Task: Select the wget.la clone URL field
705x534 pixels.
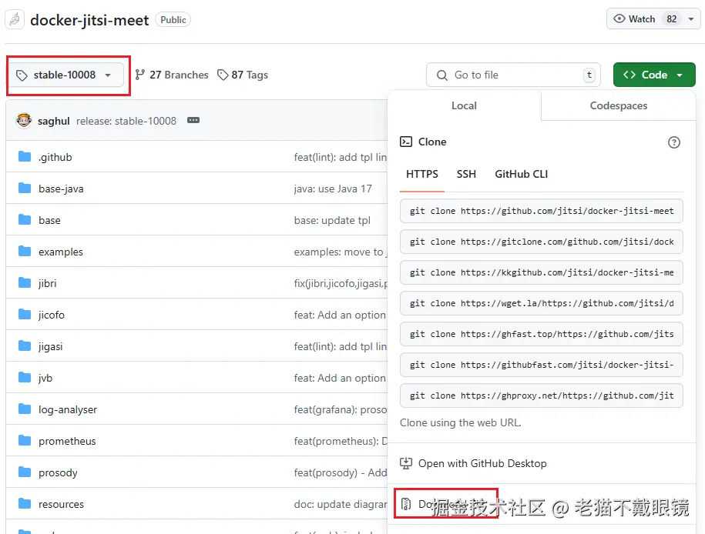Action: [542, 304]
